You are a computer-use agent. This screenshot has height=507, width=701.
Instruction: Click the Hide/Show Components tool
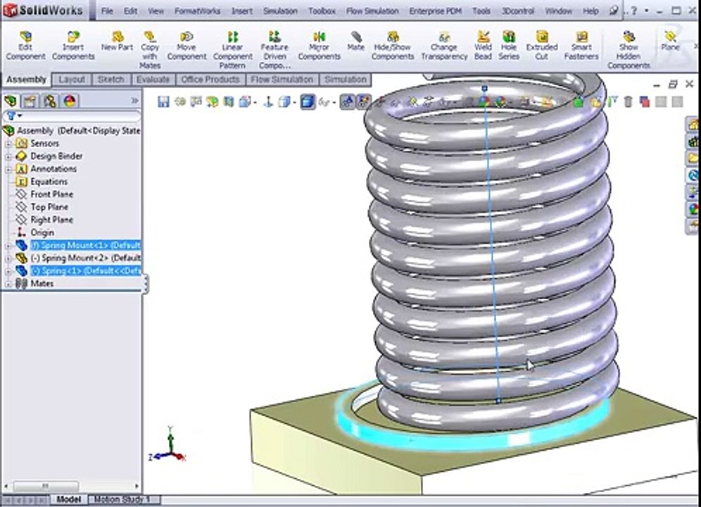tap(392, 46)
